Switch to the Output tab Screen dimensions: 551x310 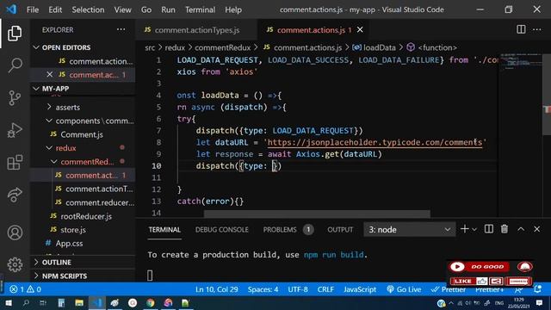tap(340, 230)
